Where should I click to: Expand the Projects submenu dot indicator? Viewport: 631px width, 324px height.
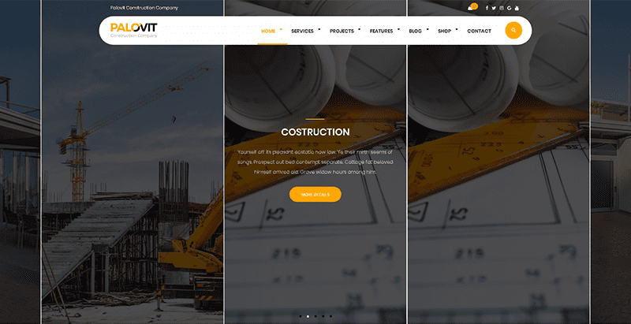pyautogui.click(x=360, y=29)
